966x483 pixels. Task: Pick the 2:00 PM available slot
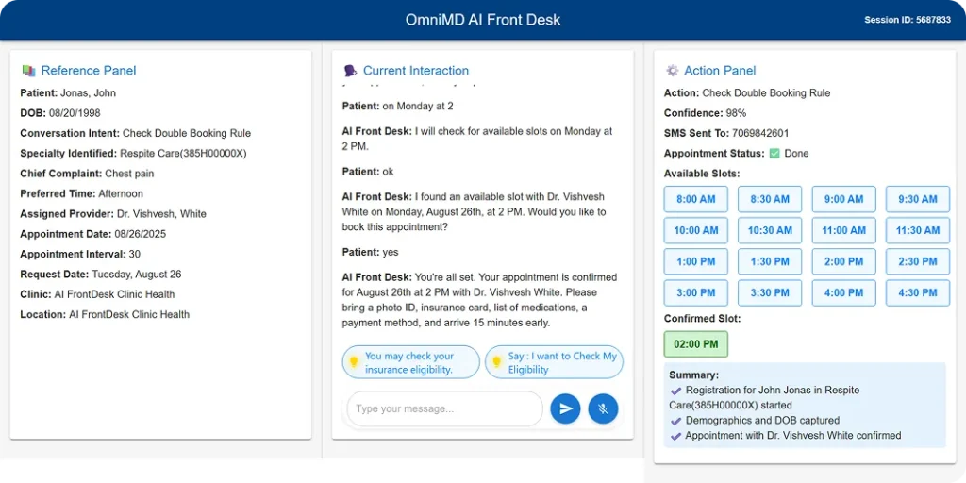[843, 262]
